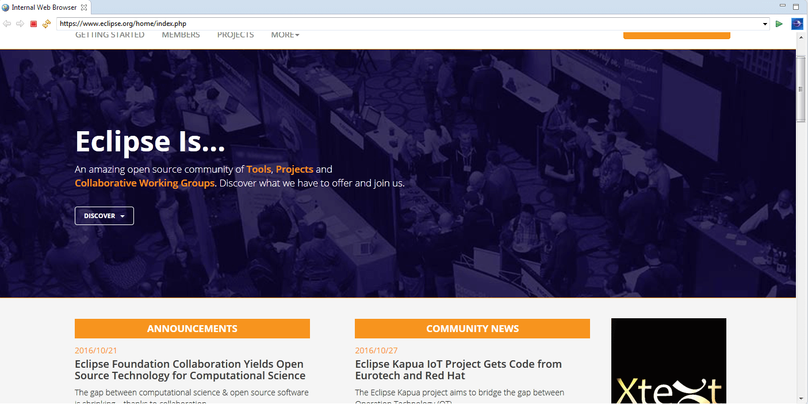This screenshot has width=808, height=404.
Task: Click inside the URL address field
Action: pyautogui.click(x=403, y=24)
